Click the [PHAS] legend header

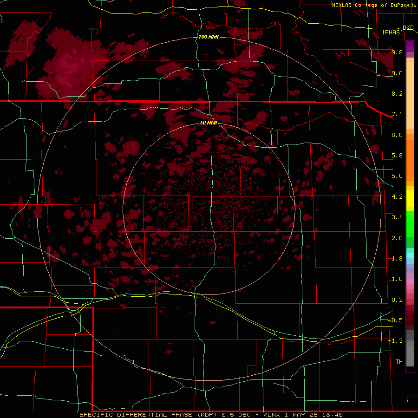(392, 33)
